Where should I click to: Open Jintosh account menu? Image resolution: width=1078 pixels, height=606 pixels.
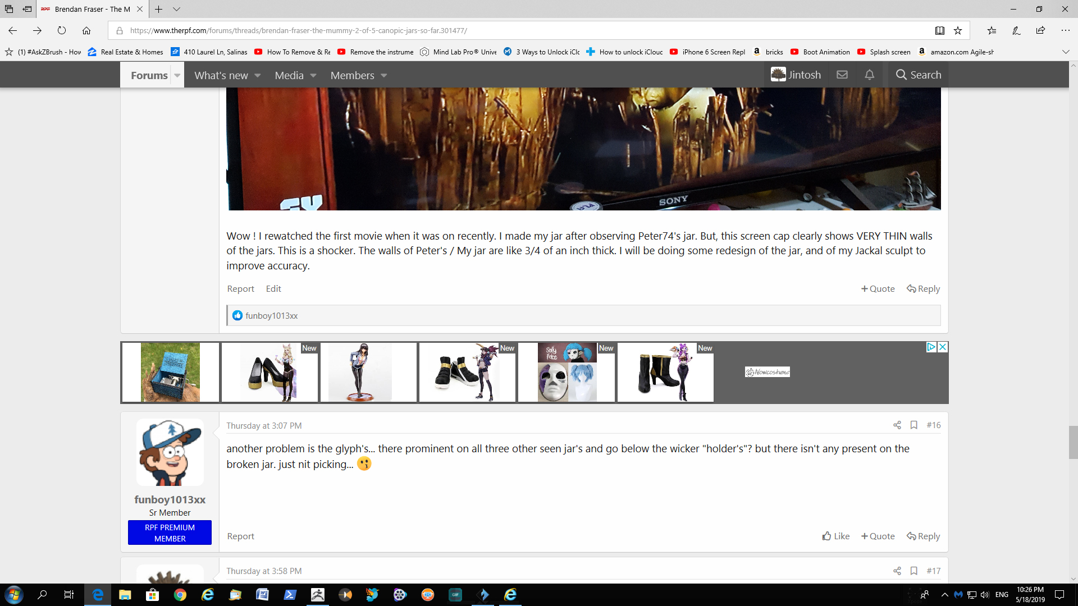click(x=796, y=75)
